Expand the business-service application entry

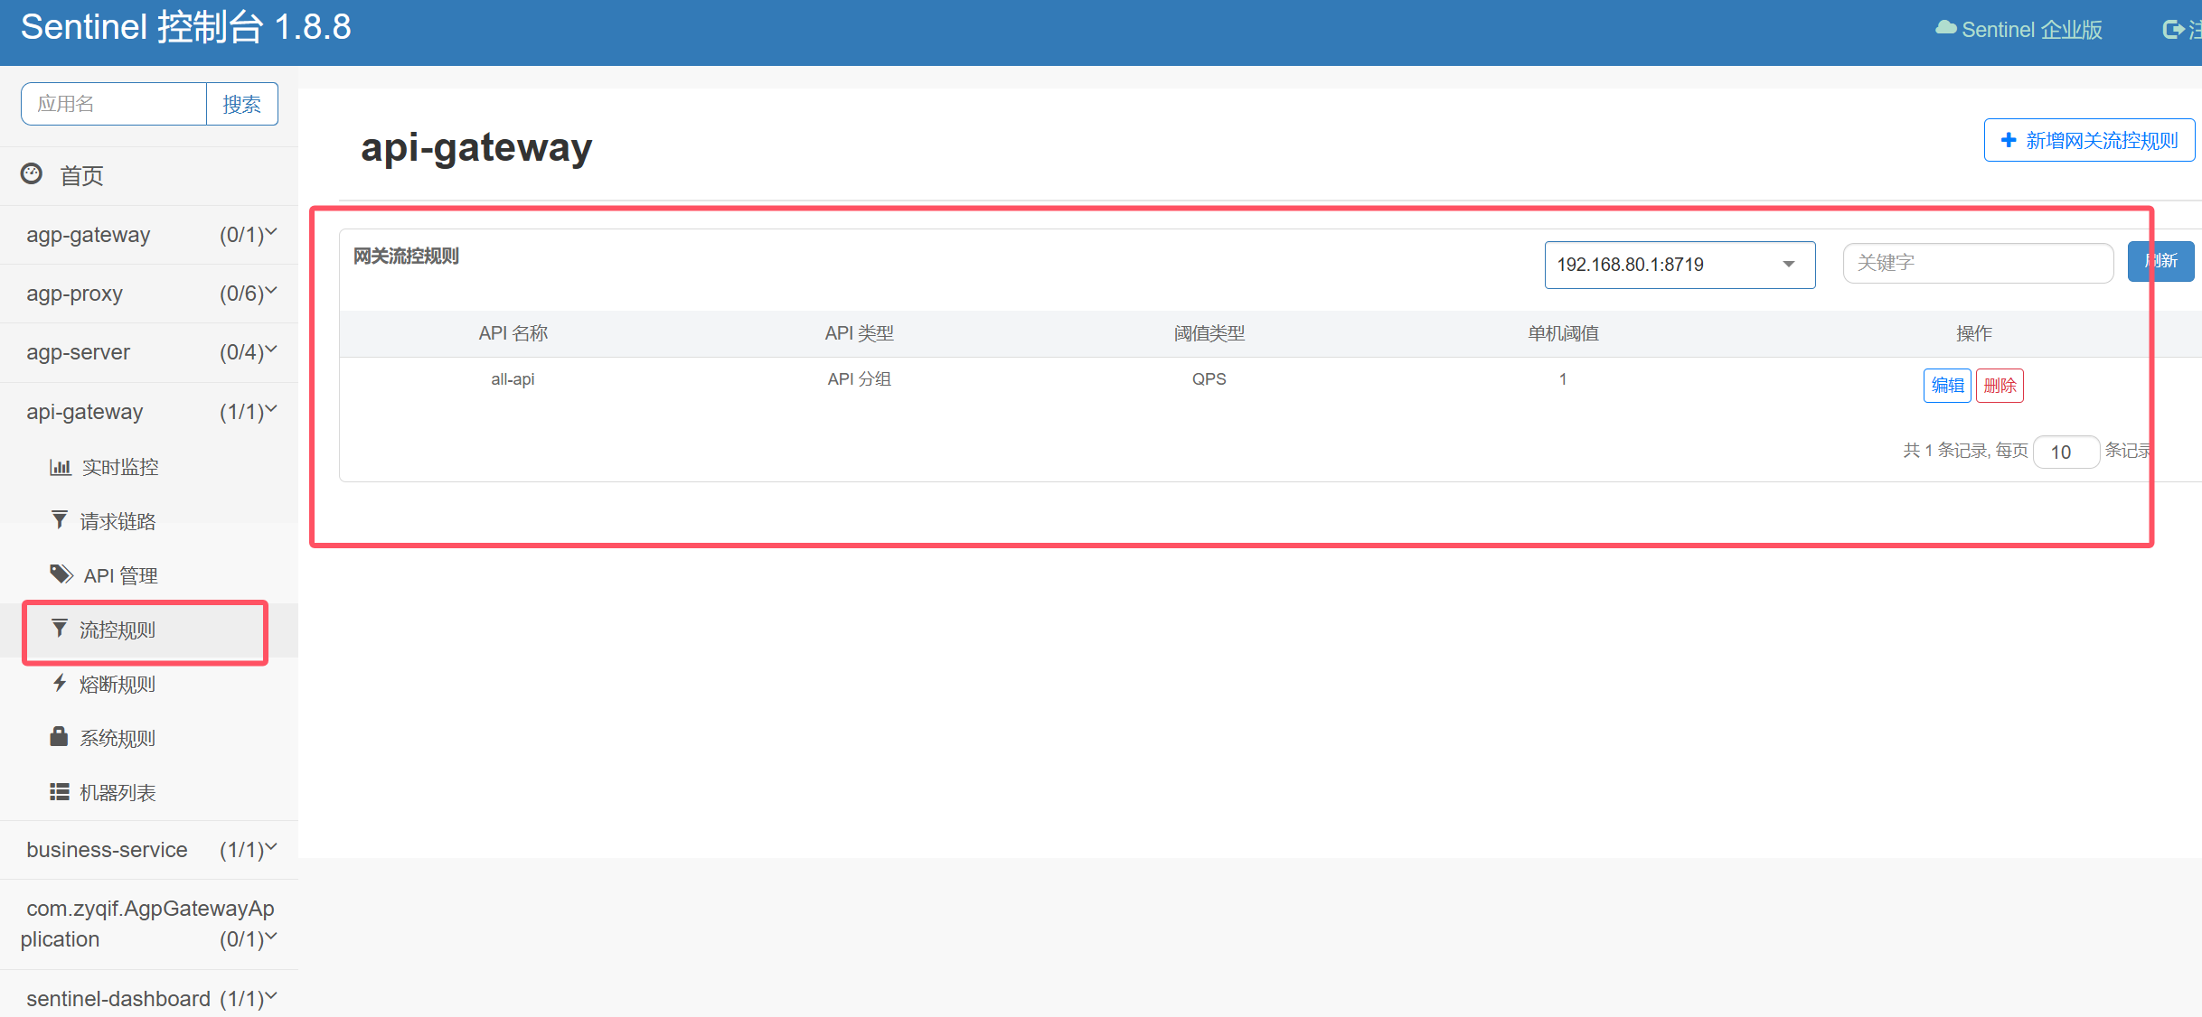click(149, 850)
